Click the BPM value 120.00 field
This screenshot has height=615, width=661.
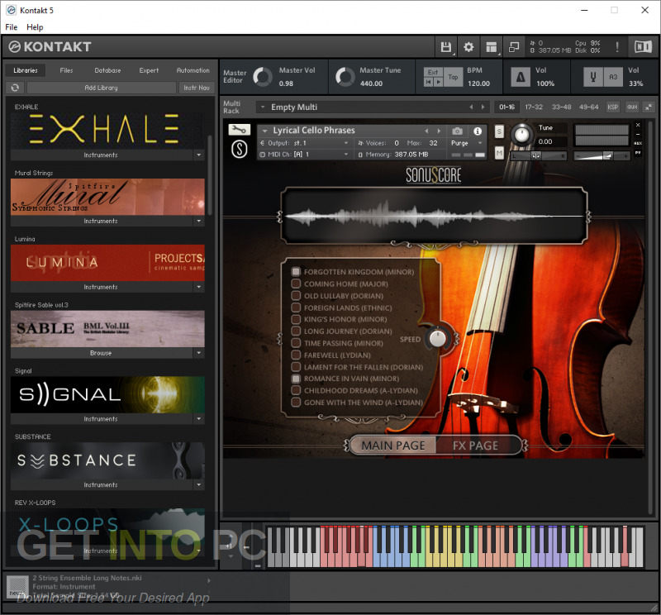[x=478, y=83]
